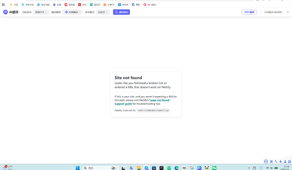Click the input method microphone icon
Screen dimensions: 292x170
[281, 162]
